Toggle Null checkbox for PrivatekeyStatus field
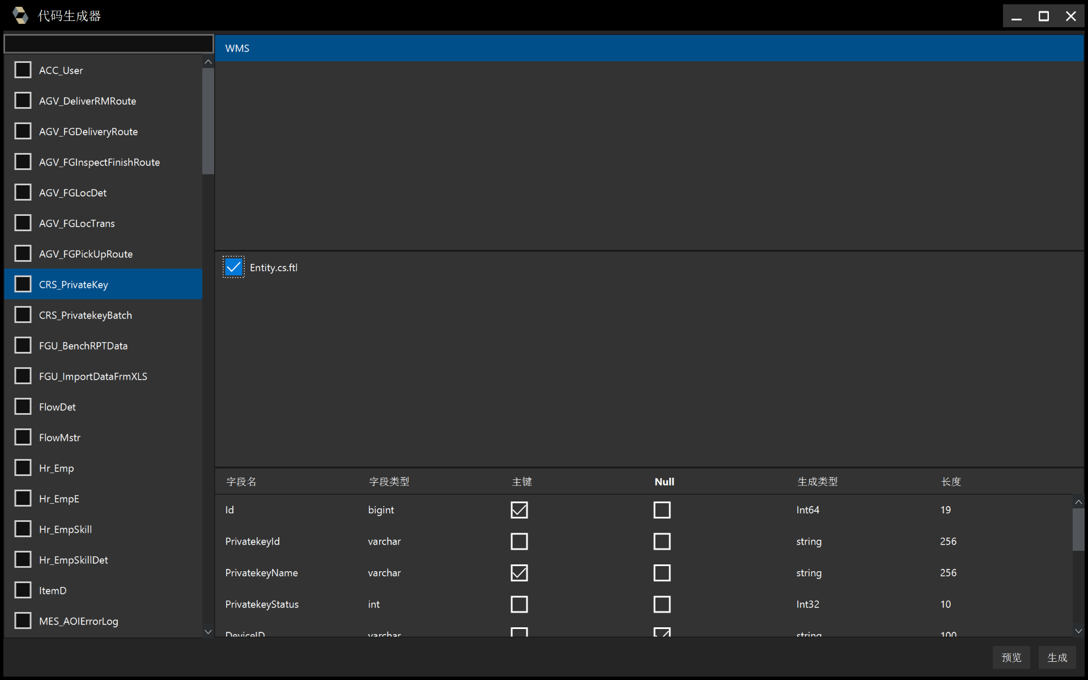This screenshot has width=1088, height=680. pyautogui.click(x=662, y=604)
